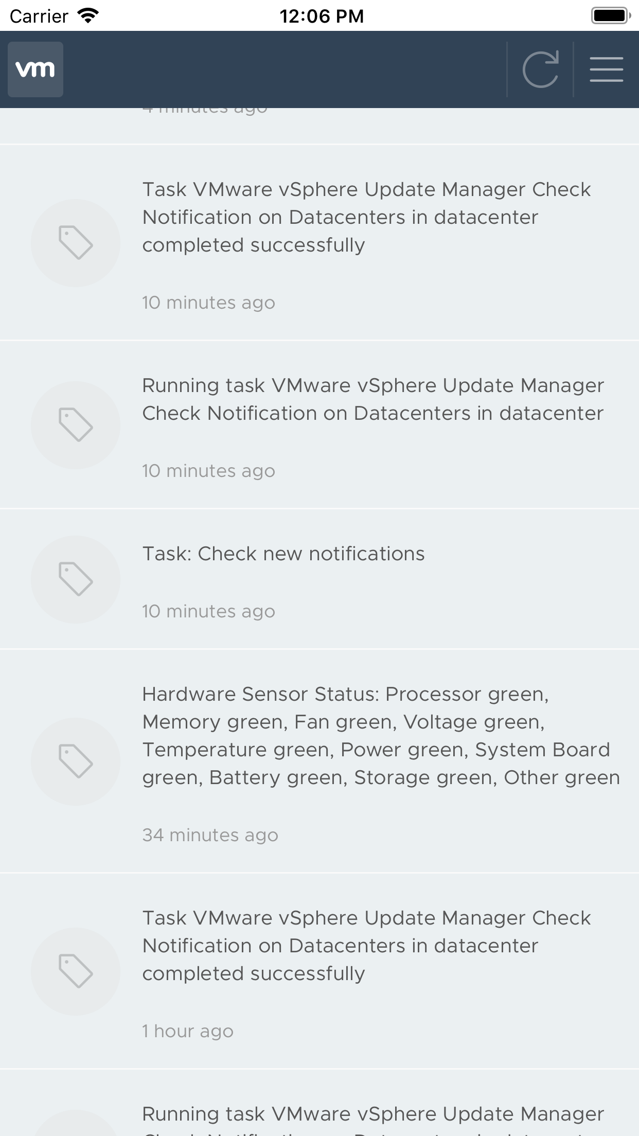The height and width of the screenshot is (1136, 639).
Task: Select completed-successfully task text from 10 minutes ago
Action: [x=366, y=217]
